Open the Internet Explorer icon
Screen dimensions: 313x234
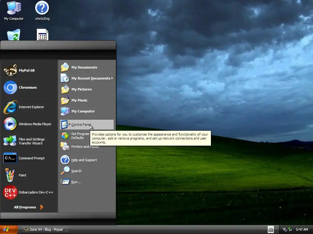10,107
